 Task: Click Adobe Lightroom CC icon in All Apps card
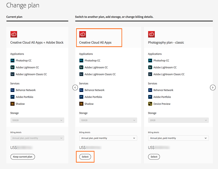[x=81, y=67]
